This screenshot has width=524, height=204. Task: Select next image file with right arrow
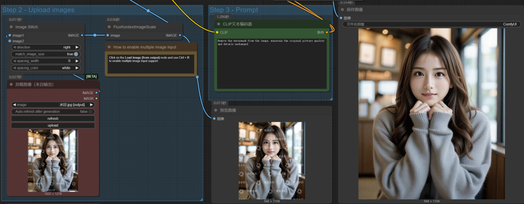coord(91,105)
